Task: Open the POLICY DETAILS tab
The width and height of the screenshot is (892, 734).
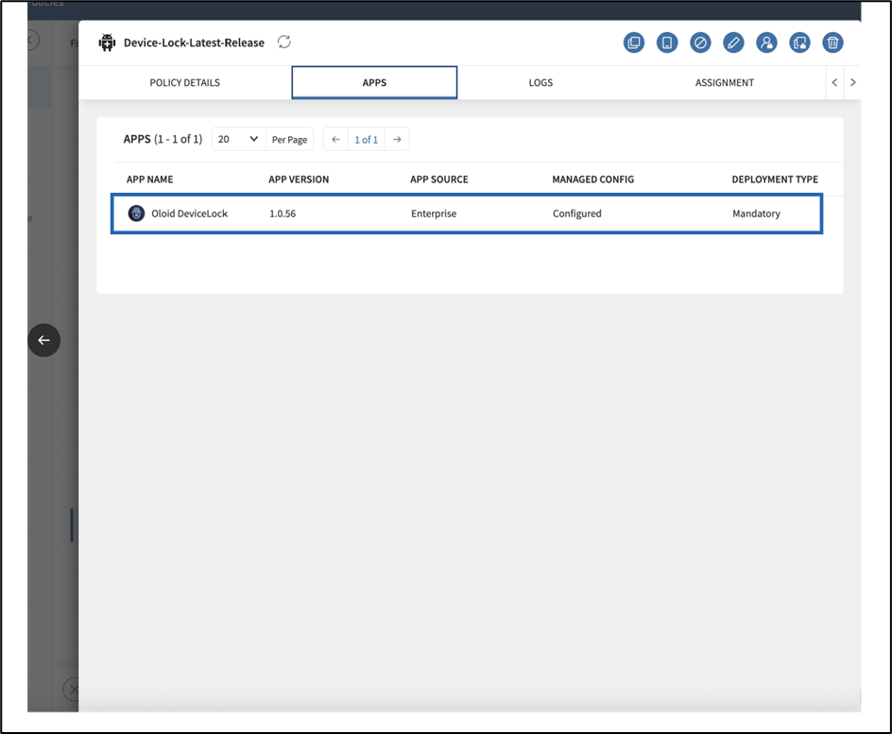Action: click(x=184, y=82)
